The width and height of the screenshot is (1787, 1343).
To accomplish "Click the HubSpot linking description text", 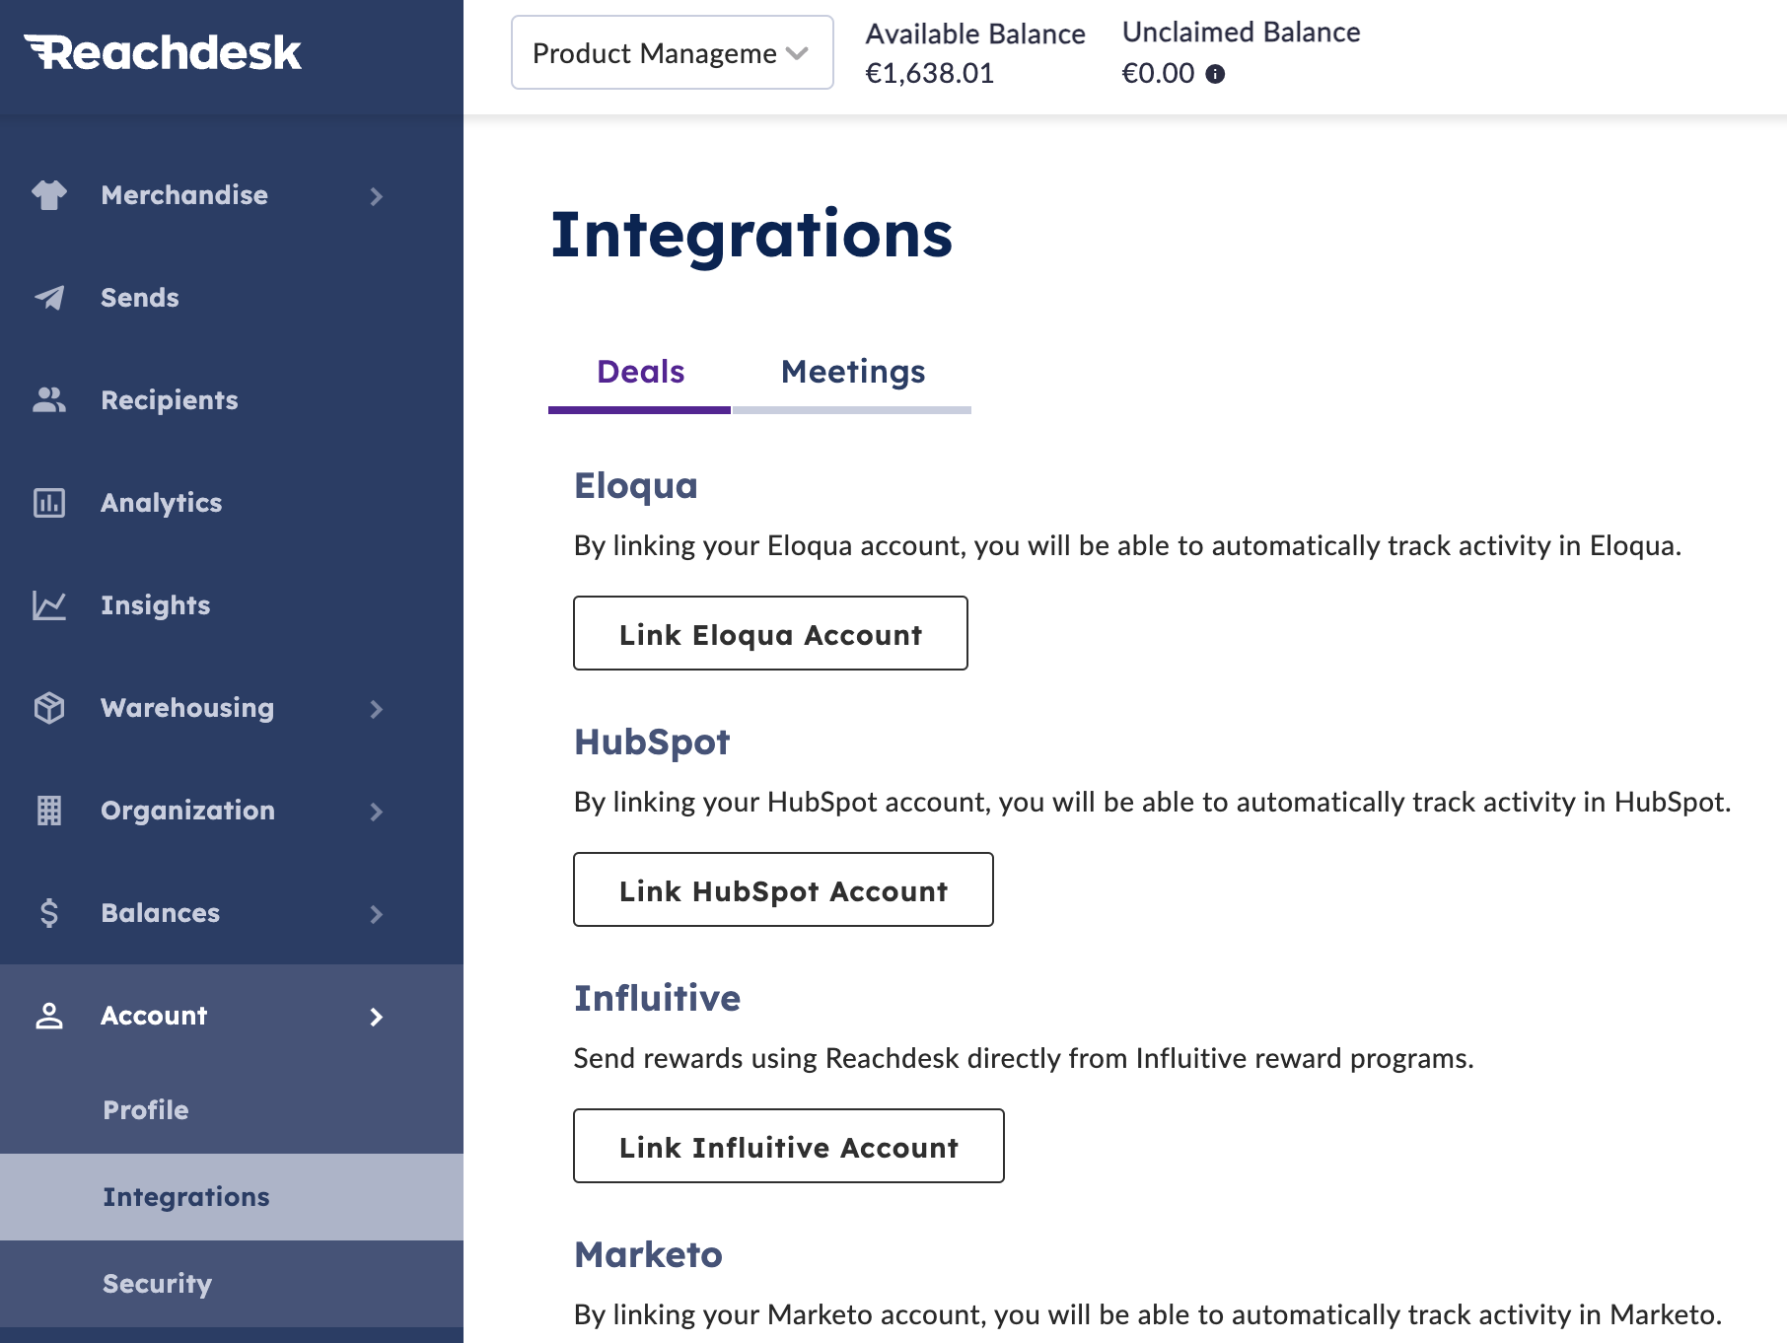I will click(x=1152, y=803).
